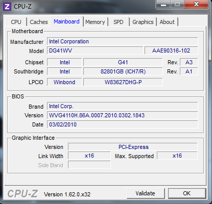Viewport: 212px width, 204px height.
Task: Click the Graphic Interface group heading
Action: [33, 138]
